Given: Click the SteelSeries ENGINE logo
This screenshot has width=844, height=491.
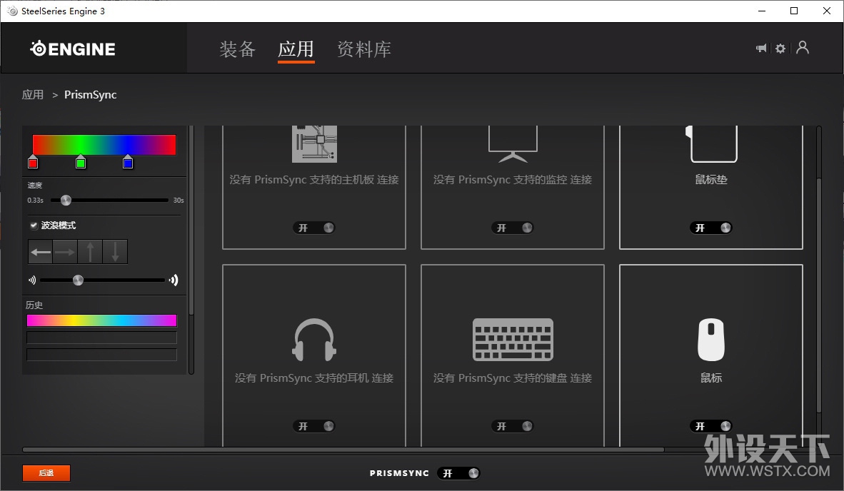Looking at the screenshot, I should coord(73,49).
